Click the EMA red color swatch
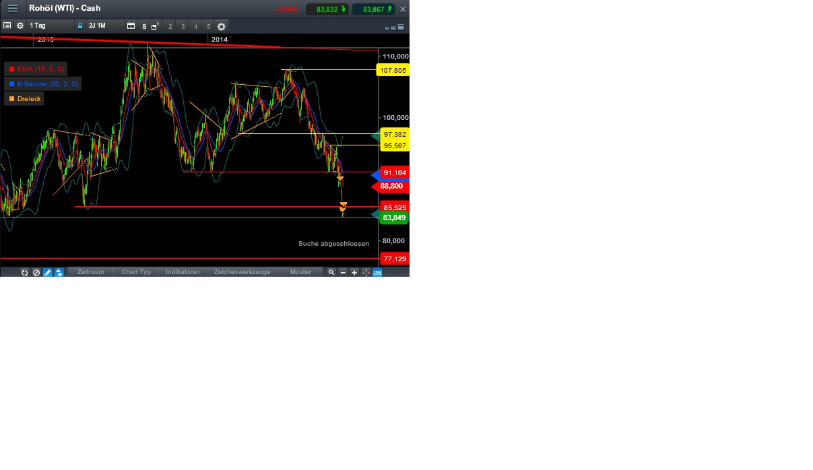This screenshot has width=813, height=470. click(11, 69)
